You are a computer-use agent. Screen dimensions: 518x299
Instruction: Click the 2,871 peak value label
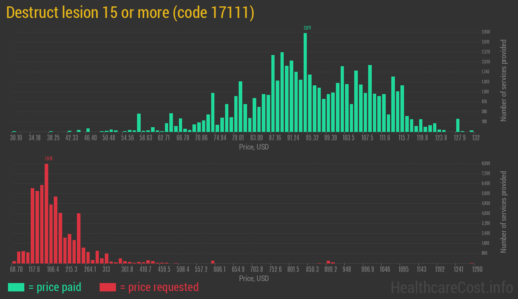tap(307, 28)
